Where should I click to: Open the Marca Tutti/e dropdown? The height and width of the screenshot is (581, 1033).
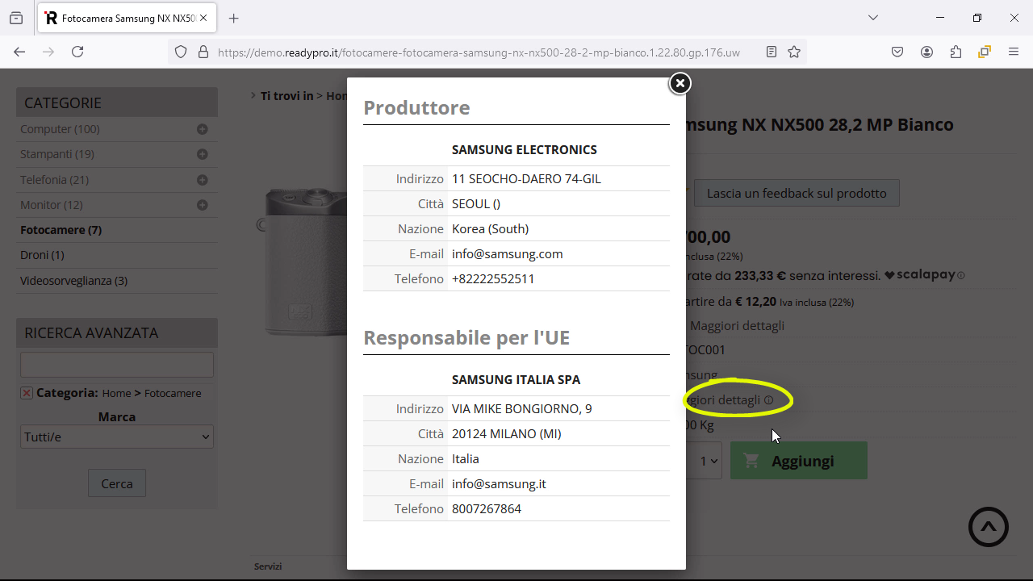pyautogui.click(x=117, y=437)
